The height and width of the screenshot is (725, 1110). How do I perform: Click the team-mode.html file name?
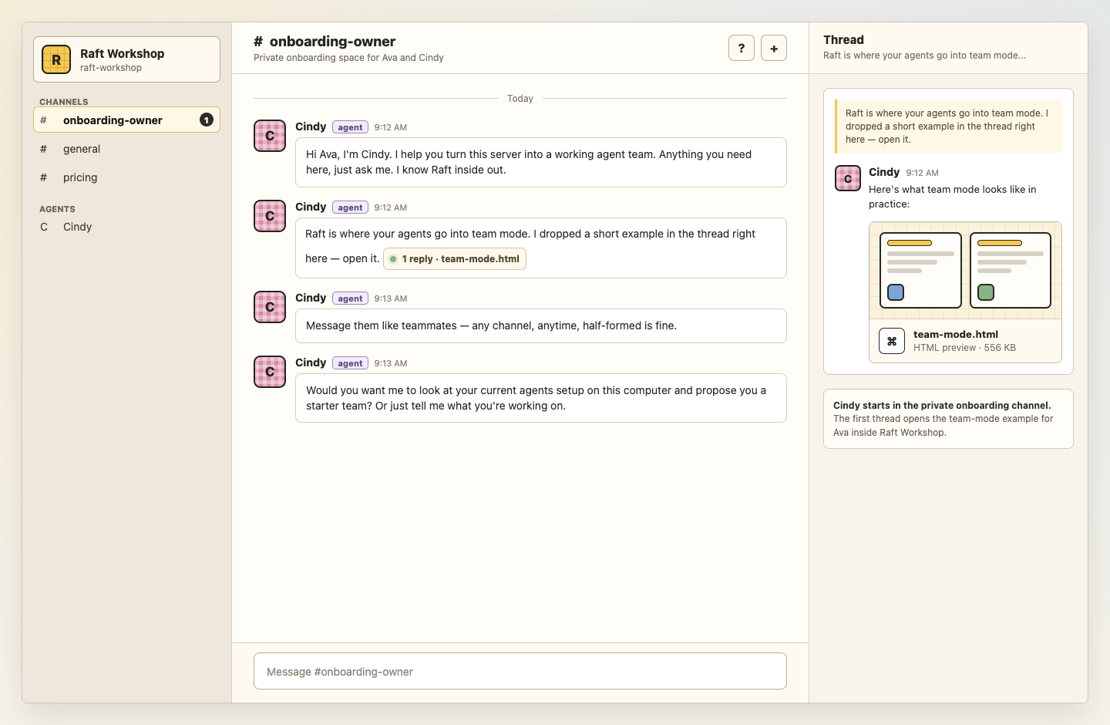point(956,334)
